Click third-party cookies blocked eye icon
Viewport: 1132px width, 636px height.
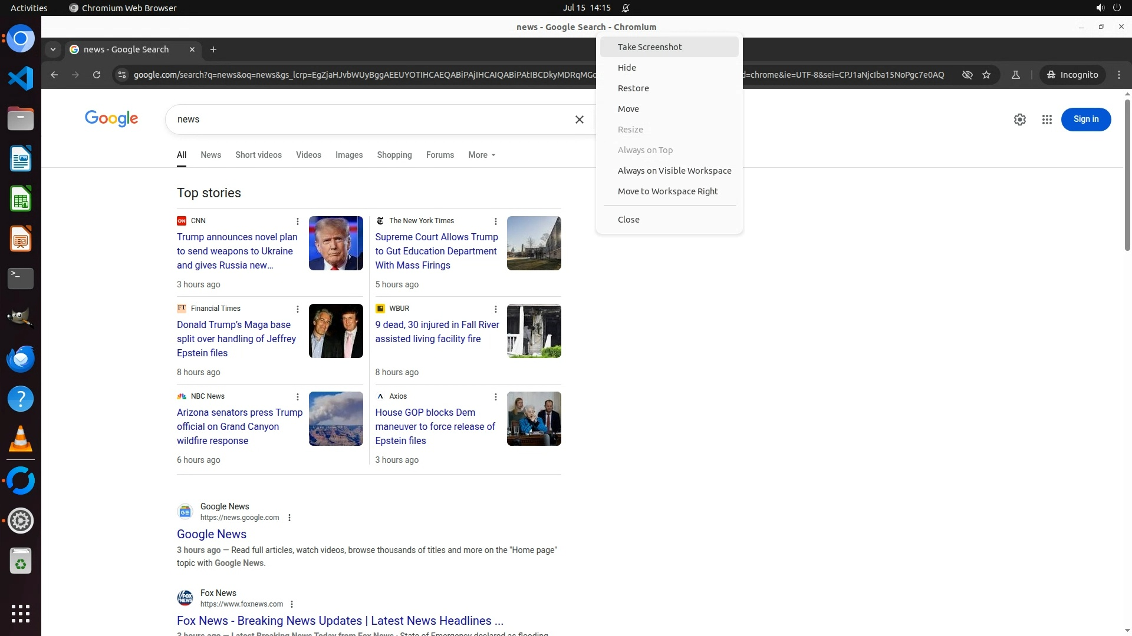(x=967, y=75)
